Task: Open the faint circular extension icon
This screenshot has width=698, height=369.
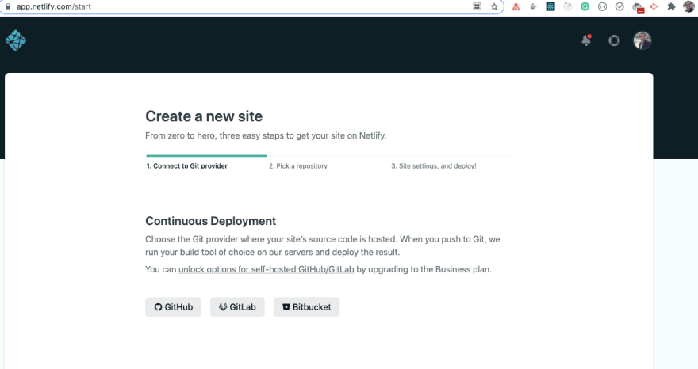Action: (x=568, y=6)
